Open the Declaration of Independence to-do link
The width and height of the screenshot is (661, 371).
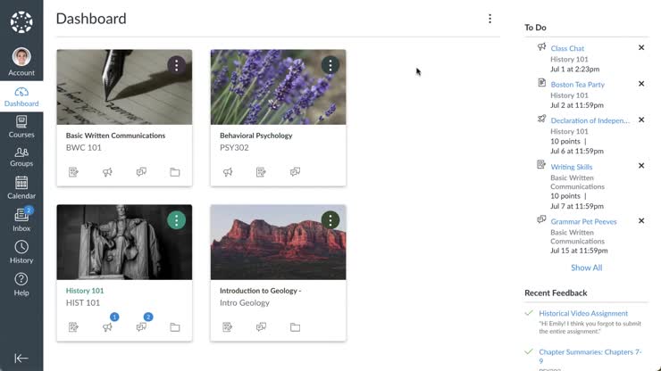590,121
